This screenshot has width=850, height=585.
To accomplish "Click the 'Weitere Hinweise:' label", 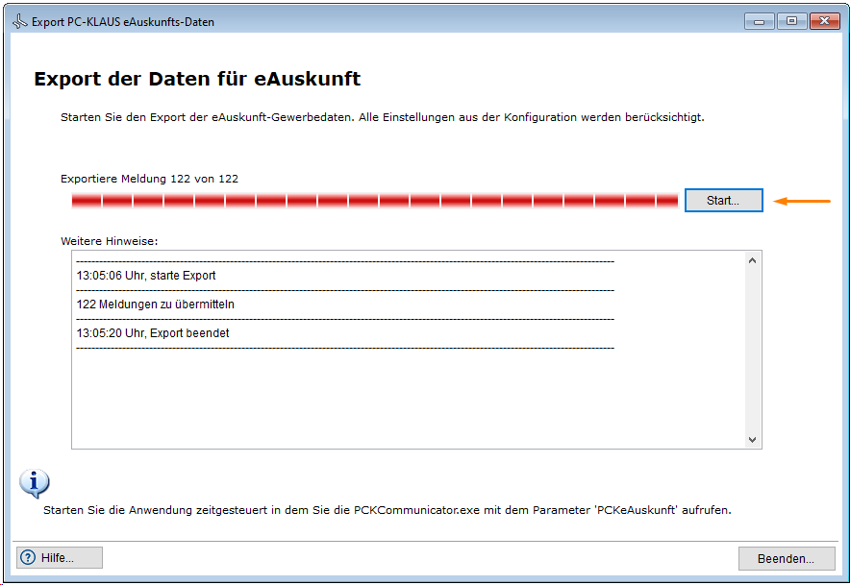I will click(109, 240).
